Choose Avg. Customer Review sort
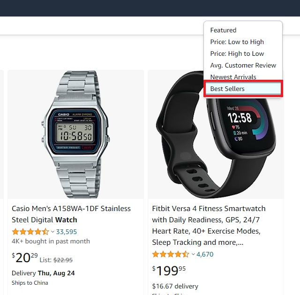Screen dimensions: 300x295 (243, 66)
